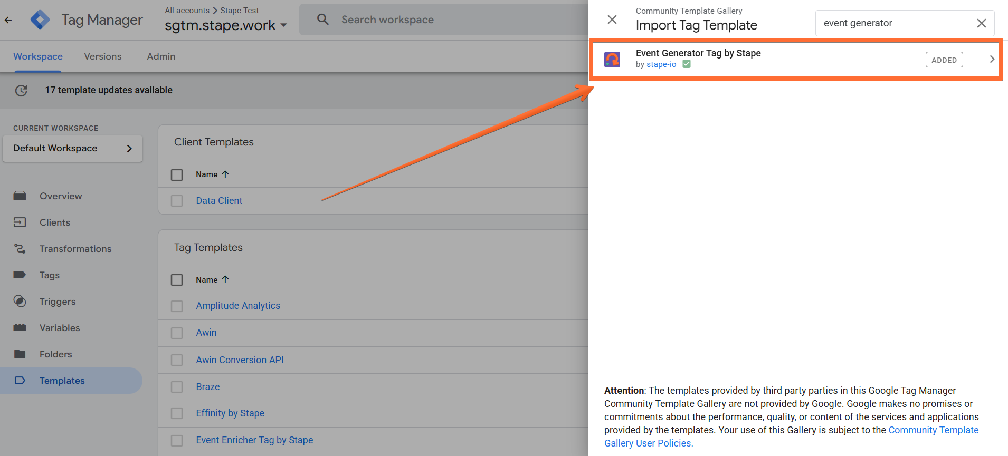Select all Tag Templates checkbox

click(x=177, y=280)
